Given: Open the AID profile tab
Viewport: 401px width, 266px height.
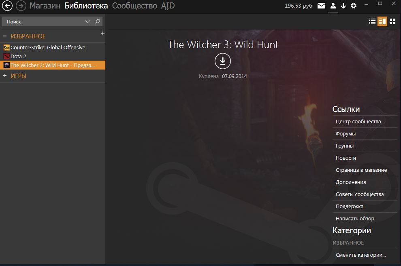Looking at the screenshot, I should pyautogui.click(x=168, y=6).
